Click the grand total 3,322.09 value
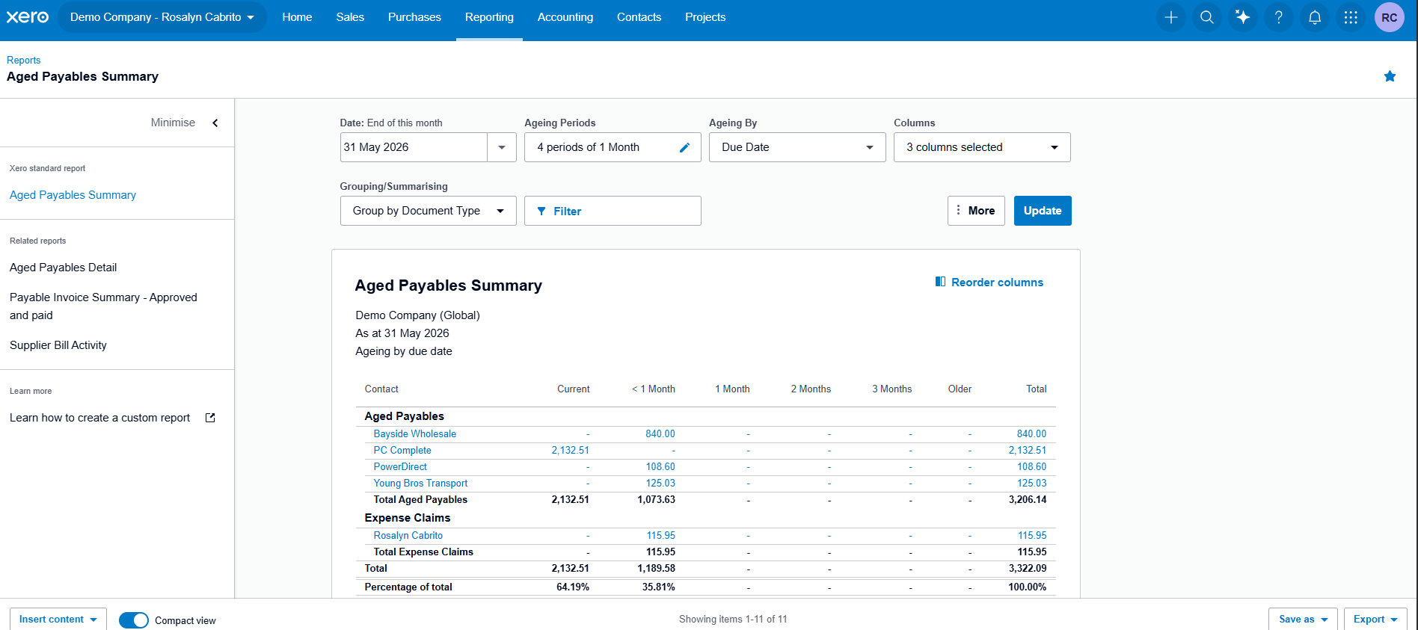The height and width of the screenshot is (630, 1418). [1028, 569]
